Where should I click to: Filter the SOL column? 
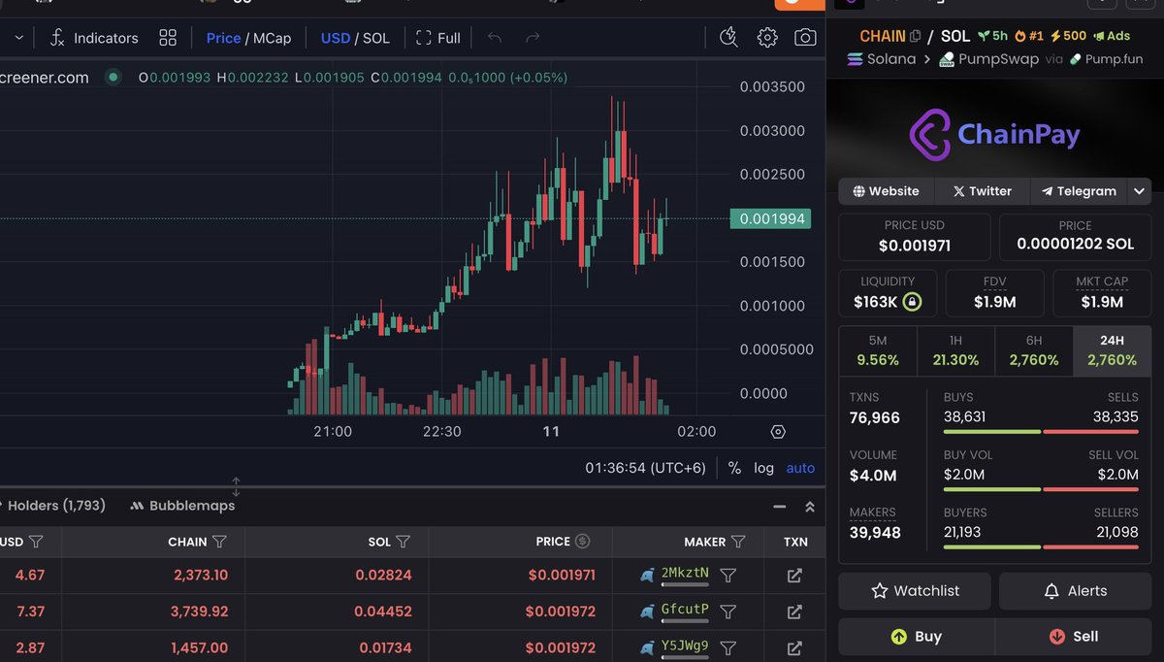click(x=403, y=542)
